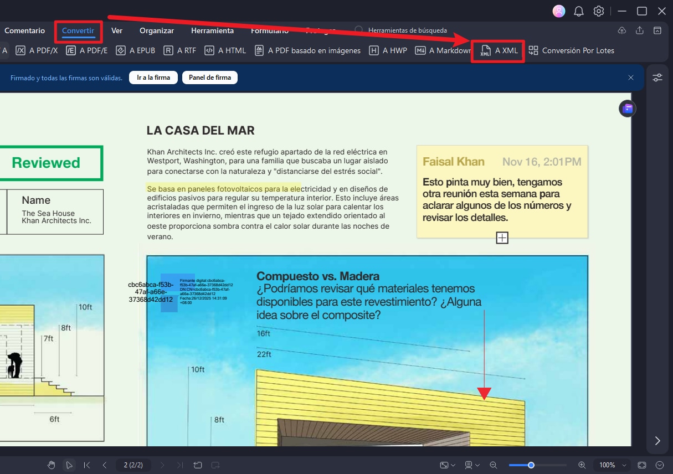Click the 'Compuesto vs. Madera' title

pos(318,276)
